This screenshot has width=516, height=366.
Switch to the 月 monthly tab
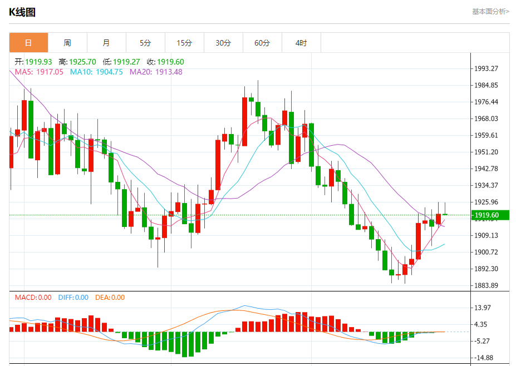106,43
